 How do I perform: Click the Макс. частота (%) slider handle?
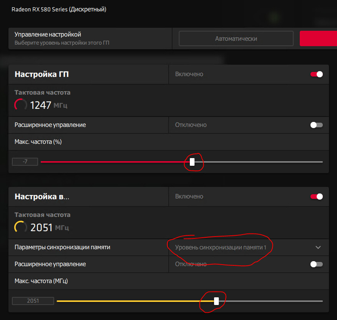point(192,162)
